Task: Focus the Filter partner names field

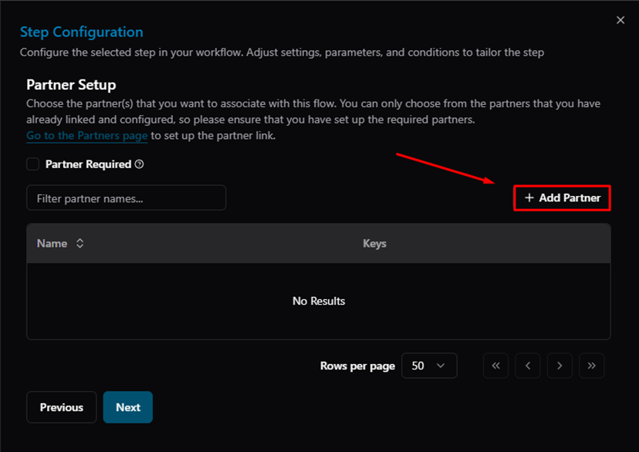Action: point(126,198)
